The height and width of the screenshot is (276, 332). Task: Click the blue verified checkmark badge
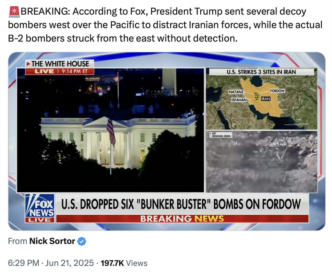point(82,241)
